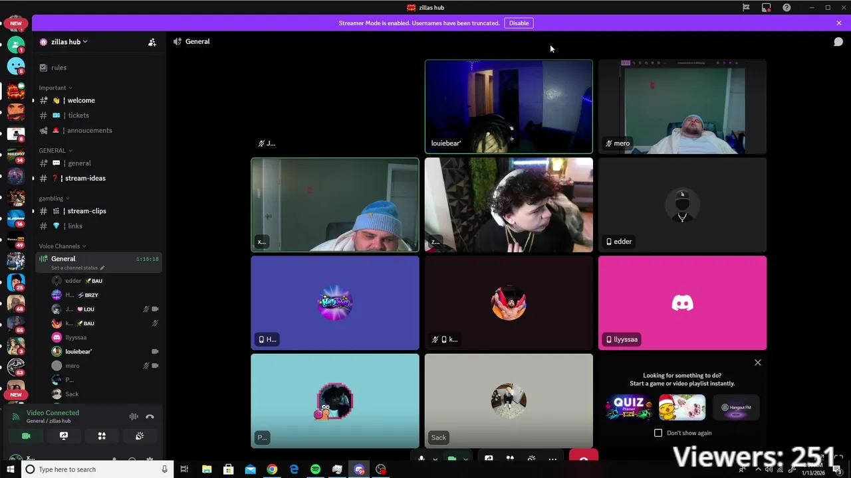Show the voice channel chat bubble icon
The image size is (851, 478).
[x=838, y=42]
